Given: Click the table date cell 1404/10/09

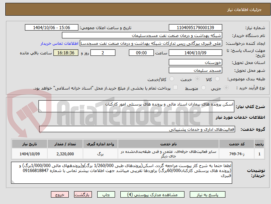Looking at the screenshot, I should pos(30,154).
